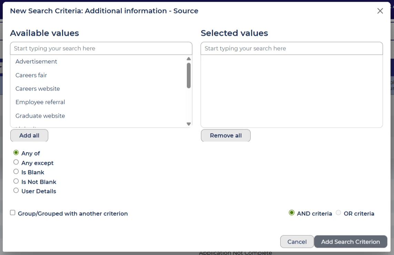394x255 pixels.
Task: Focus the Available values search field
Action: tap(101, 49)
